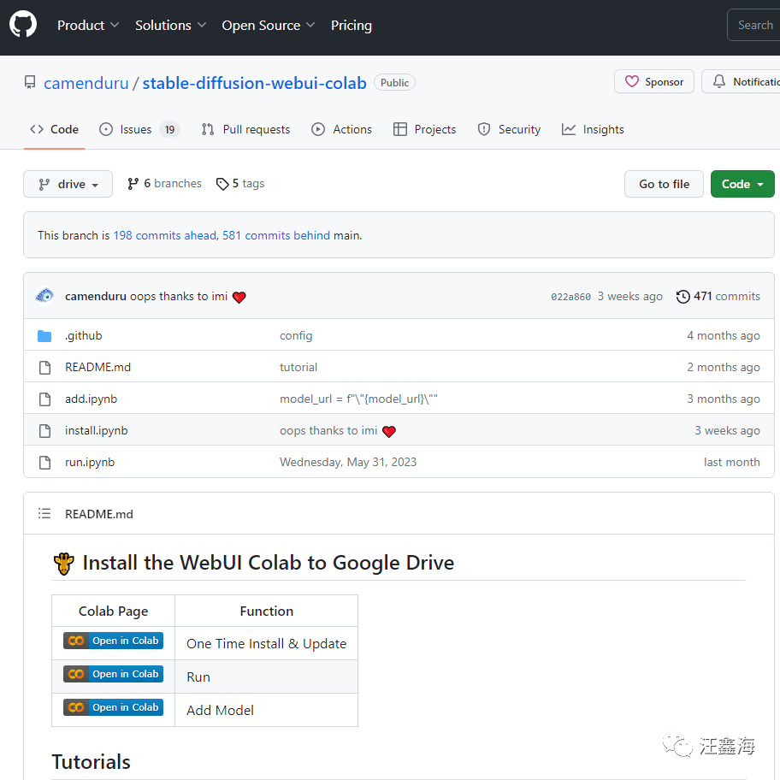This screenshot has width=780, height=780.
Task: Click the .github folder icon
Action: pyautogui.click(x=44, y=336)
